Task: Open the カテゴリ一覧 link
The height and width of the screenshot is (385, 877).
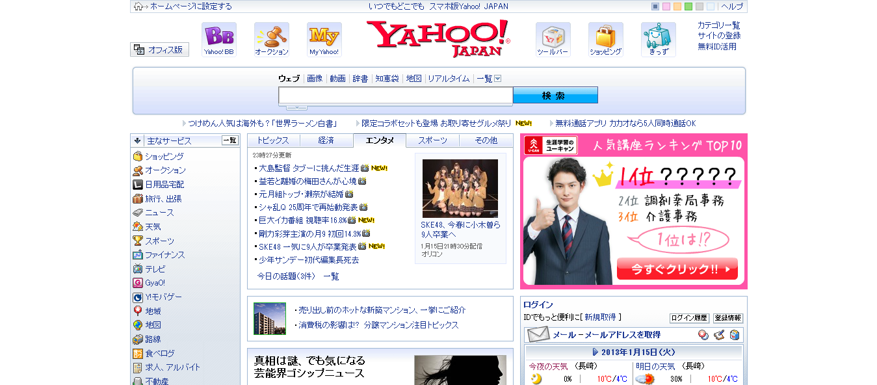Action: [719, 25]
